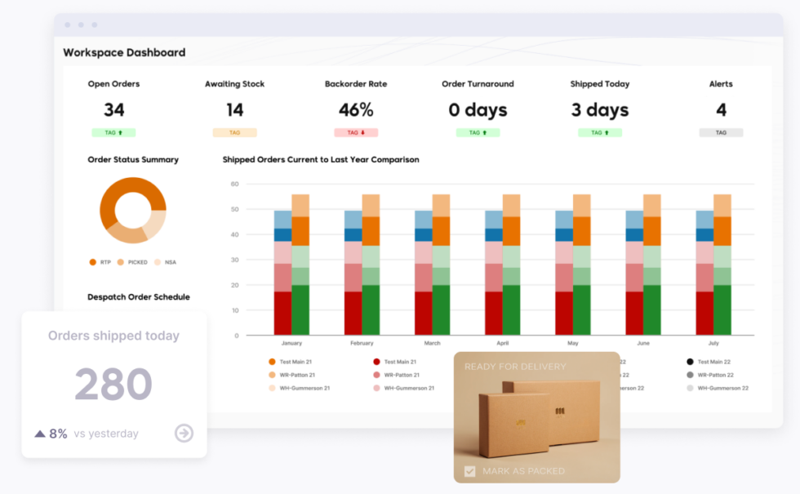Screen dimensions: 800x494
Task: Click the RTP legend dot under the donut chart
Action: pyautogui.click(x=92, y=262)
